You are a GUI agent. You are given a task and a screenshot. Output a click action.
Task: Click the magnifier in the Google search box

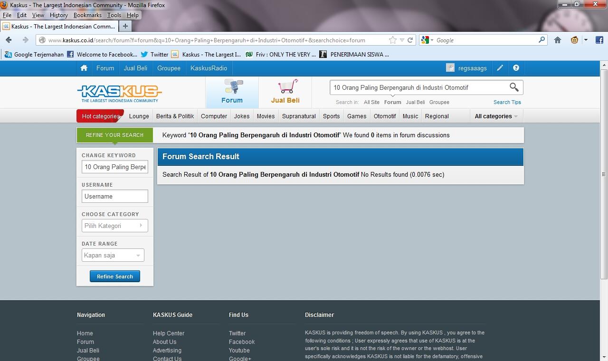[x=541, y=40]
